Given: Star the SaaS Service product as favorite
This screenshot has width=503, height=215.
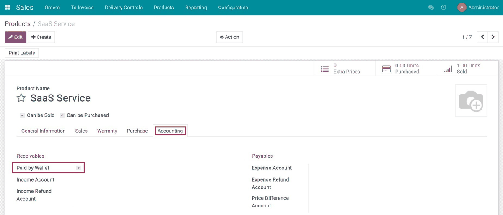Looking at the screenshot, I should coord(21,98).
